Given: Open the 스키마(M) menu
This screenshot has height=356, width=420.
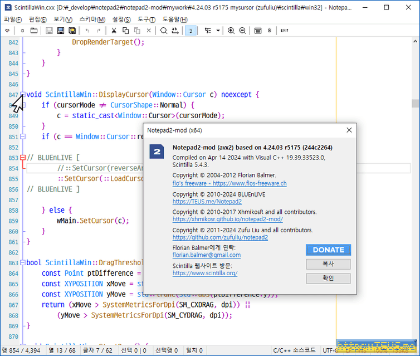Looking at the screenshot, I should 92,19.
